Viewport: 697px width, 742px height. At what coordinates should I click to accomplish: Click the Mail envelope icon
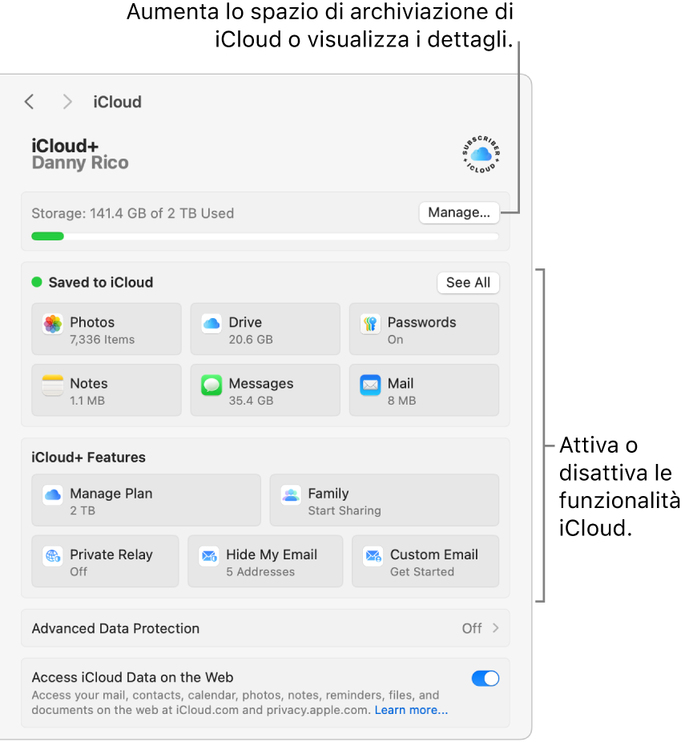pyautogui.click(x=370, y=385)
